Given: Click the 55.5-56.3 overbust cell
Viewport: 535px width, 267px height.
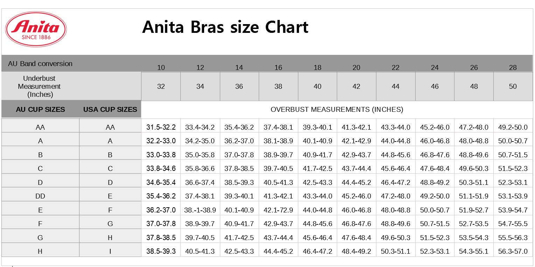Looking at the screenshot, I should pyautogui.click(x=513, y=238).
